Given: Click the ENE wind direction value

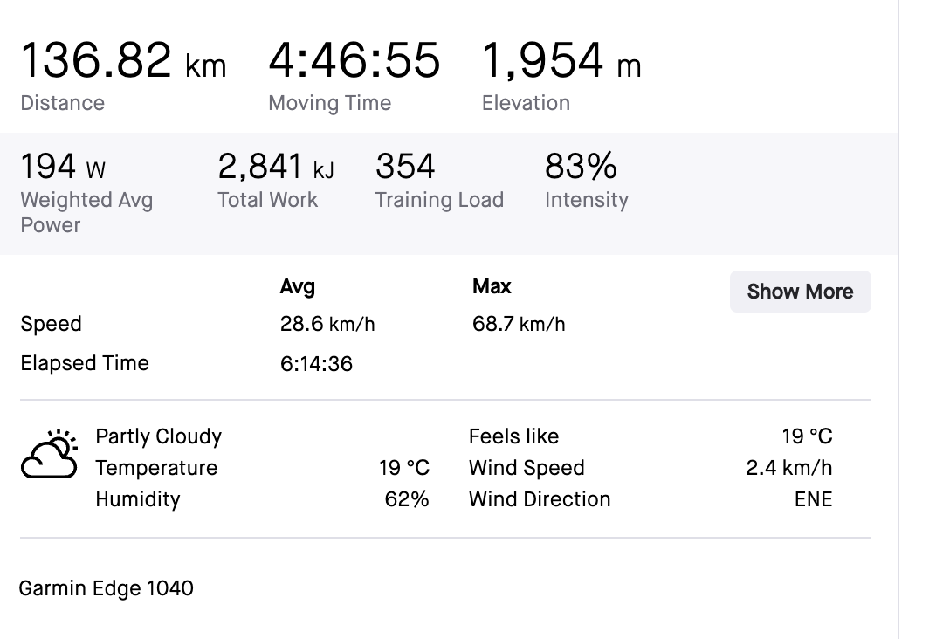Looking at the screenshot, I should (813, 499).
